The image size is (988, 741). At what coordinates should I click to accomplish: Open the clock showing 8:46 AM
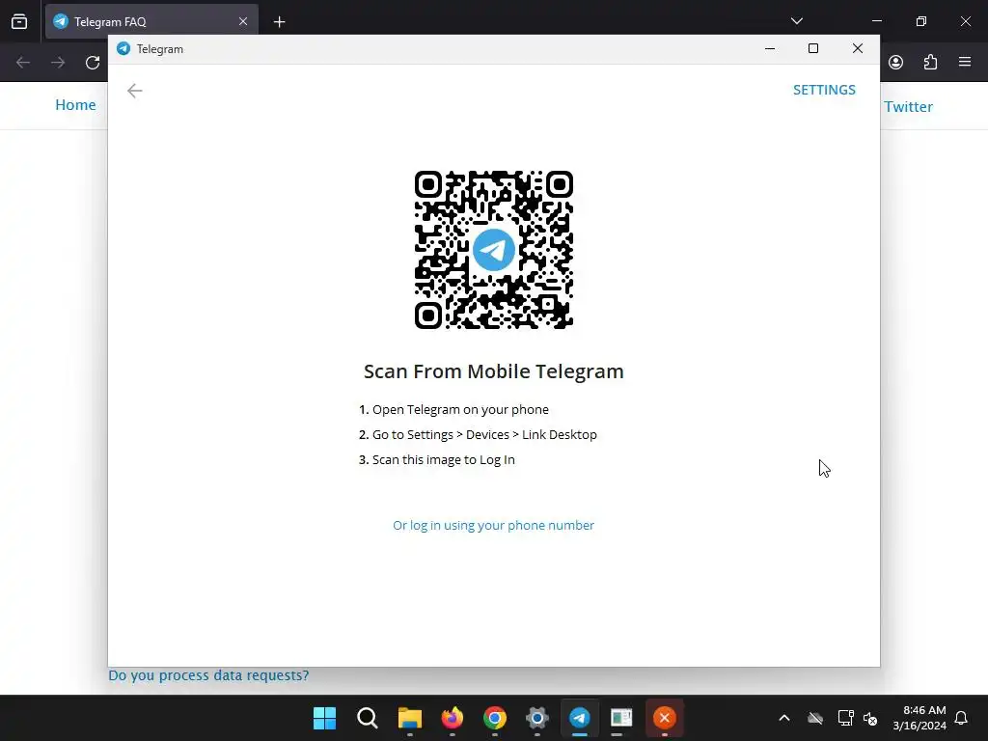click(919, 718)
